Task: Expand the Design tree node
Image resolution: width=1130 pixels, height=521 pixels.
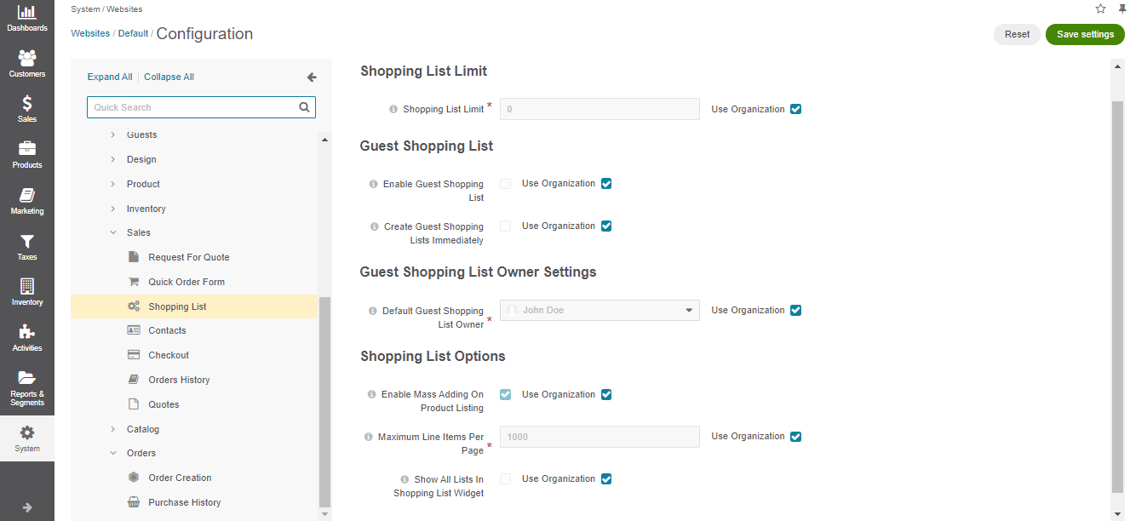Action: point(113,159)
